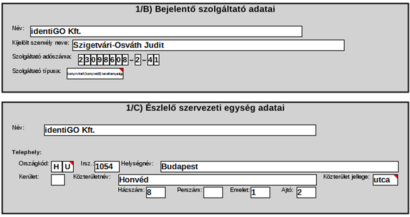Click the Házszám field

pos(155,192)
